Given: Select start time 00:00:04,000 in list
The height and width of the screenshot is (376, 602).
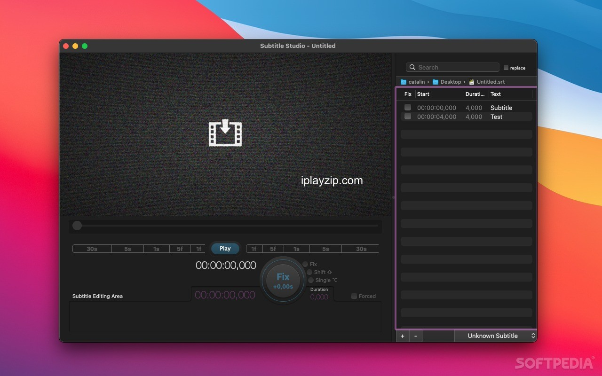Looking at the screenshot, I should 436,117.
